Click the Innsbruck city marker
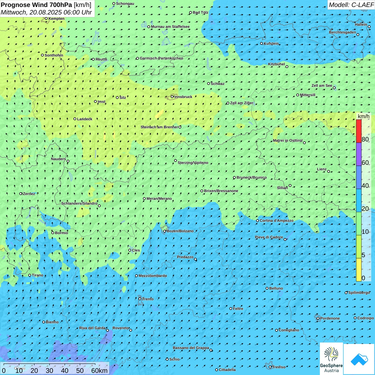375x375 pixels. (x=172, y=97)
